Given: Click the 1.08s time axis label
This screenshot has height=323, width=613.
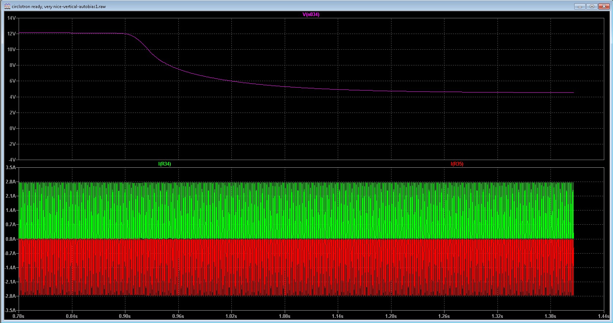Looking at the screenshot, I should (284, 316).
